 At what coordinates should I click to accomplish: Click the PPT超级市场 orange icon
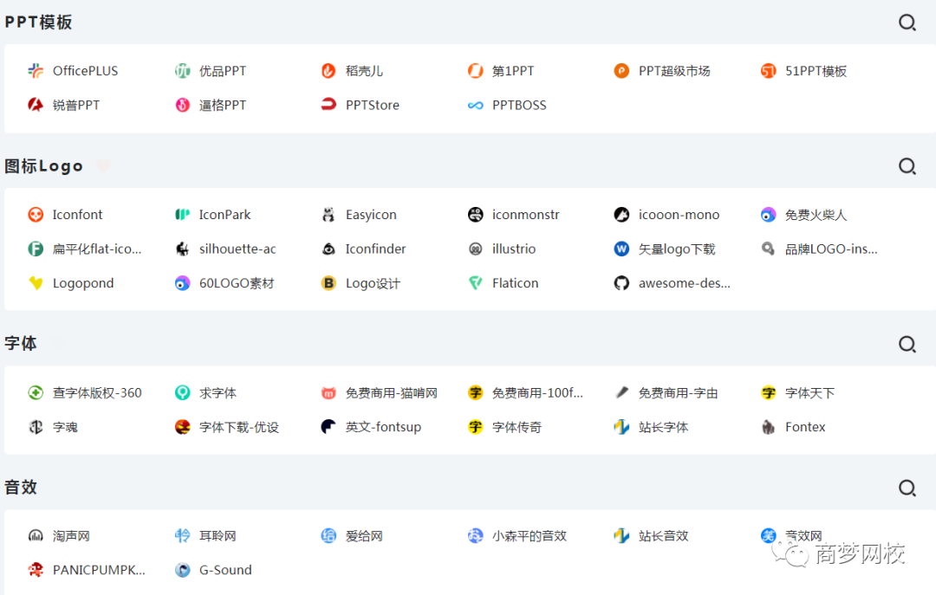(621, 71)
